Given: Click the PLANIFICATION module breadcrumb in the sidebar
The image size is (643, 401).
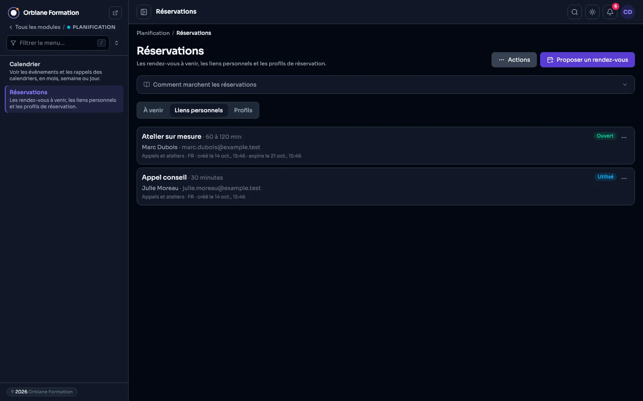Looking at the screenshot, I should pos(91,27).
